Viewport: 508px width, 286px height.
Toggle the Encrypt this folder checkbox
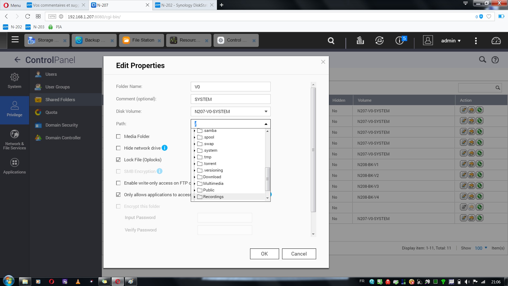(x=118, y=206)
